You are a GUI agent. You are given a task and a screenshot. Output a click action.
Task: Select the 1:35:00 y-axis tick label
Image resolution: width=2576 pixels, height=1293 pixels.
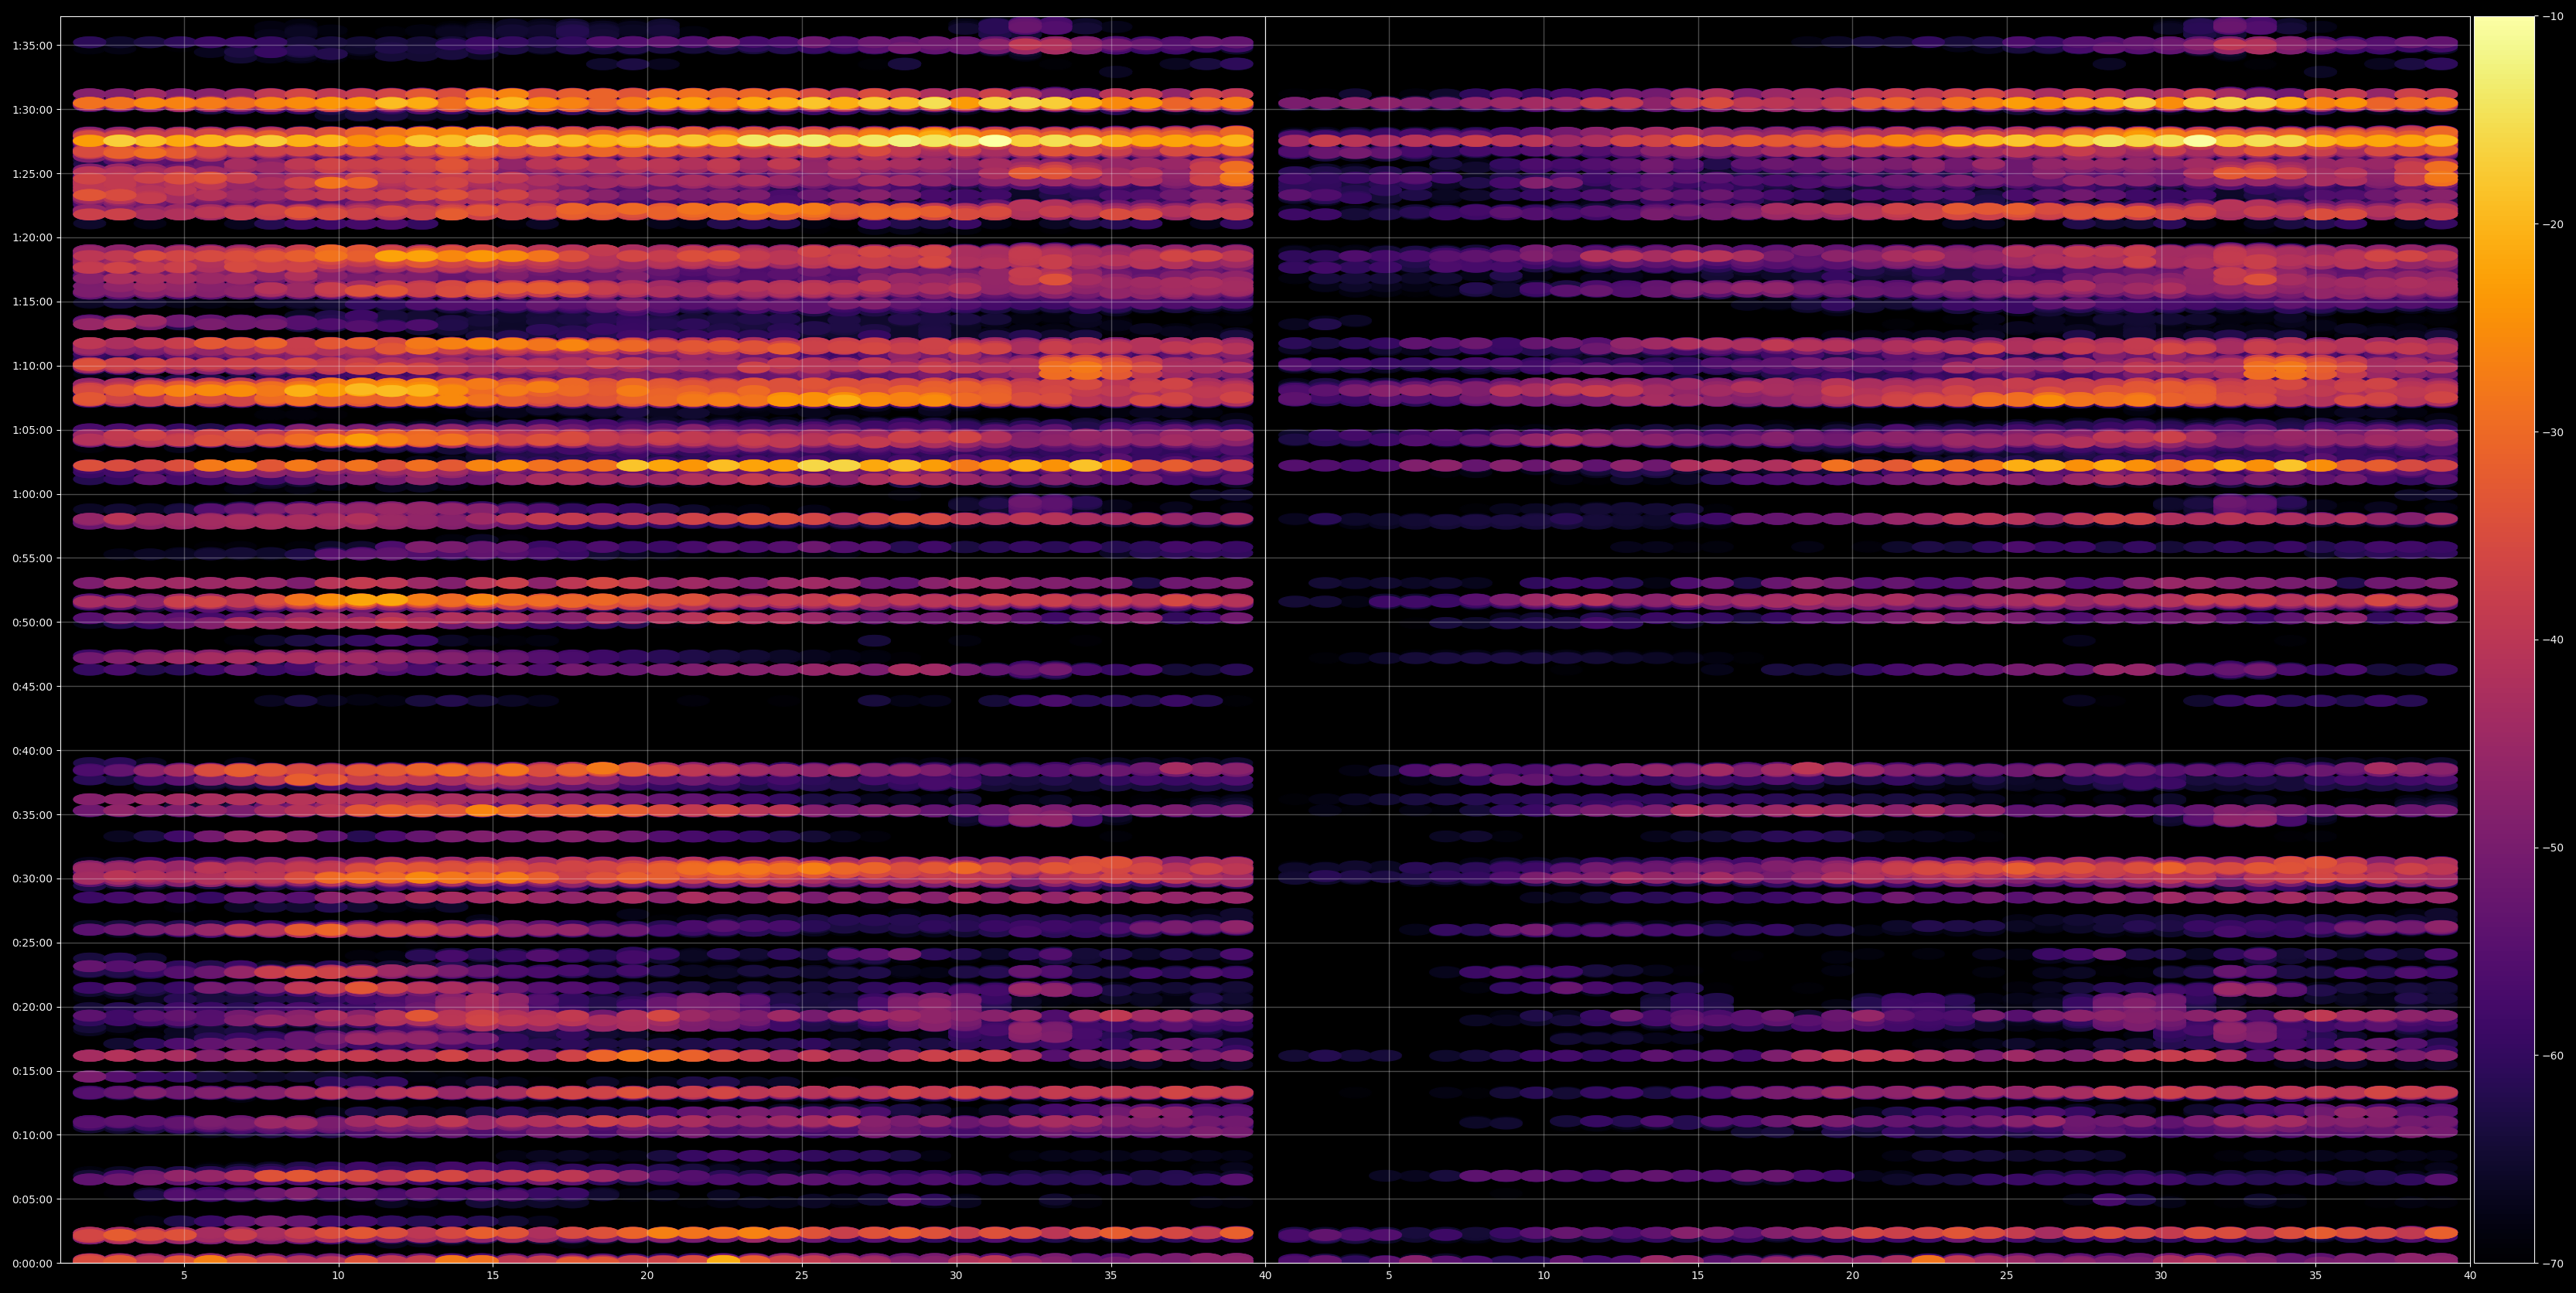32,46
